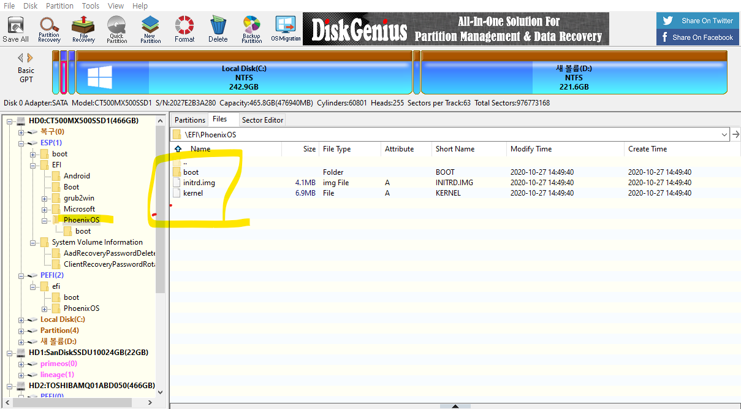Click the Delete trash icon
The image size is (741, 409).
pyautogui.click(x=218, y=28)
